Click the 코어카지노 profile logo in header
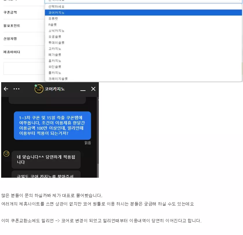The width and height of the screenshot is (243, 235). [x=39, y=89]
